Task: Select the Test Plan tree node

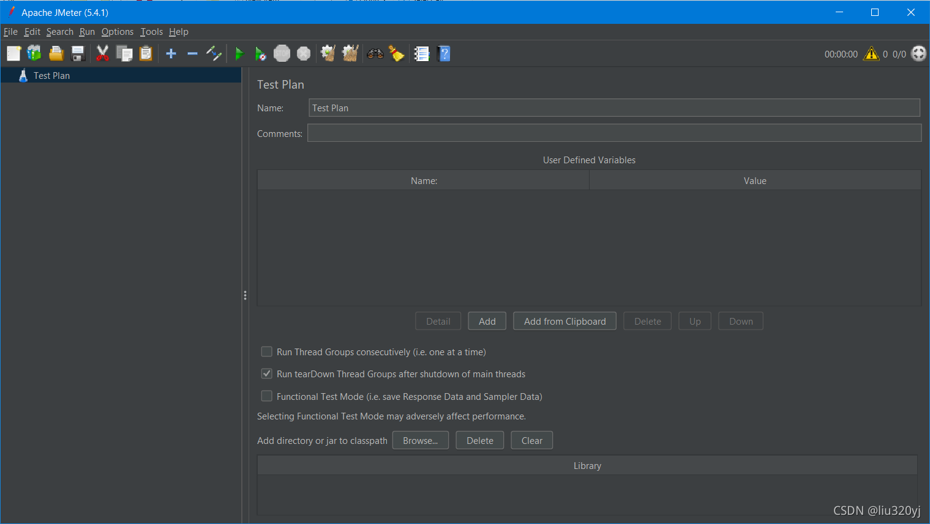Action: click(52, 75)
